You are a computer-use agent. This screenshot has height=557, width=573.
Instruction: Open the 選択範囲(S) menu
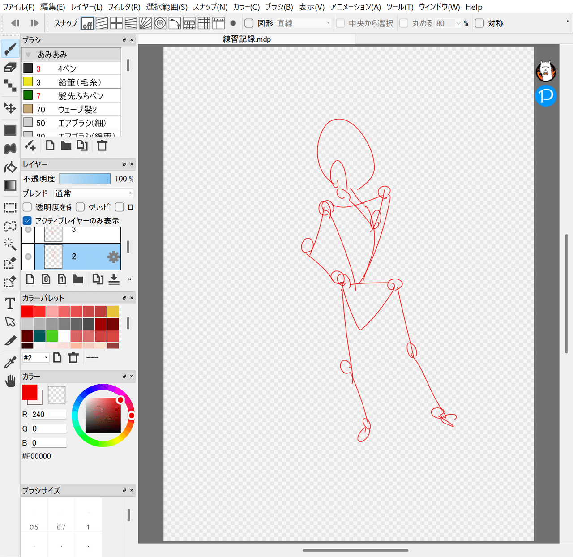tap(167, 7)
